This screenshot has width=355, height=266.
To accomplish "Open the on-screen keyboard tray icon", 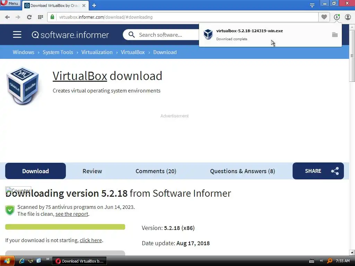I will point(312,261).
